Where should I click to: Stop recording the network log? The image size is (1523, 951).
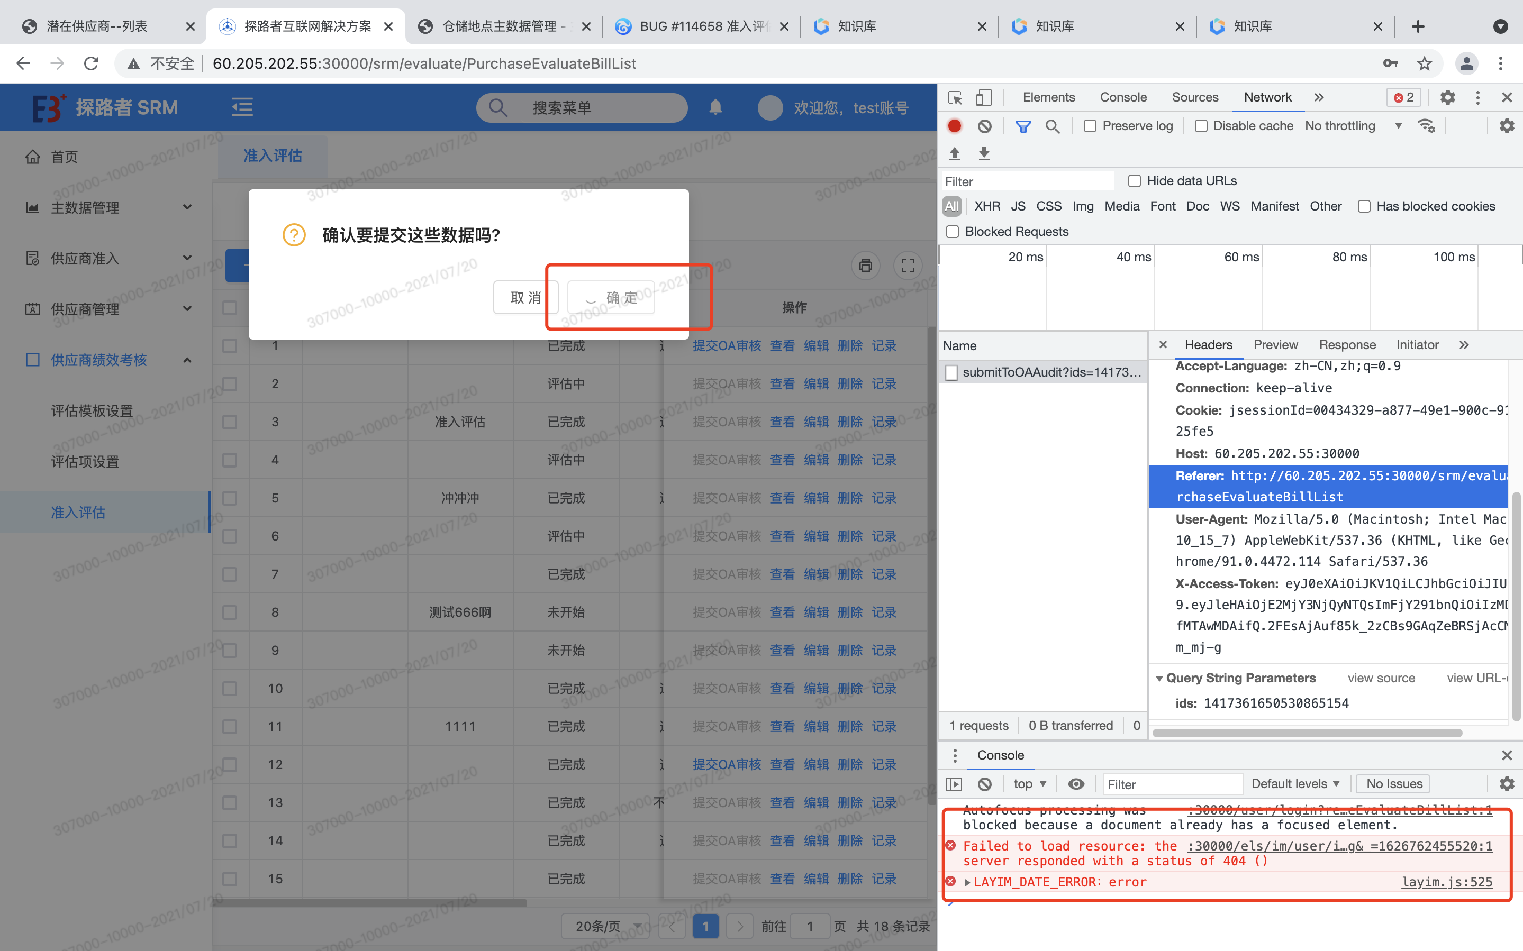[954, 126]
